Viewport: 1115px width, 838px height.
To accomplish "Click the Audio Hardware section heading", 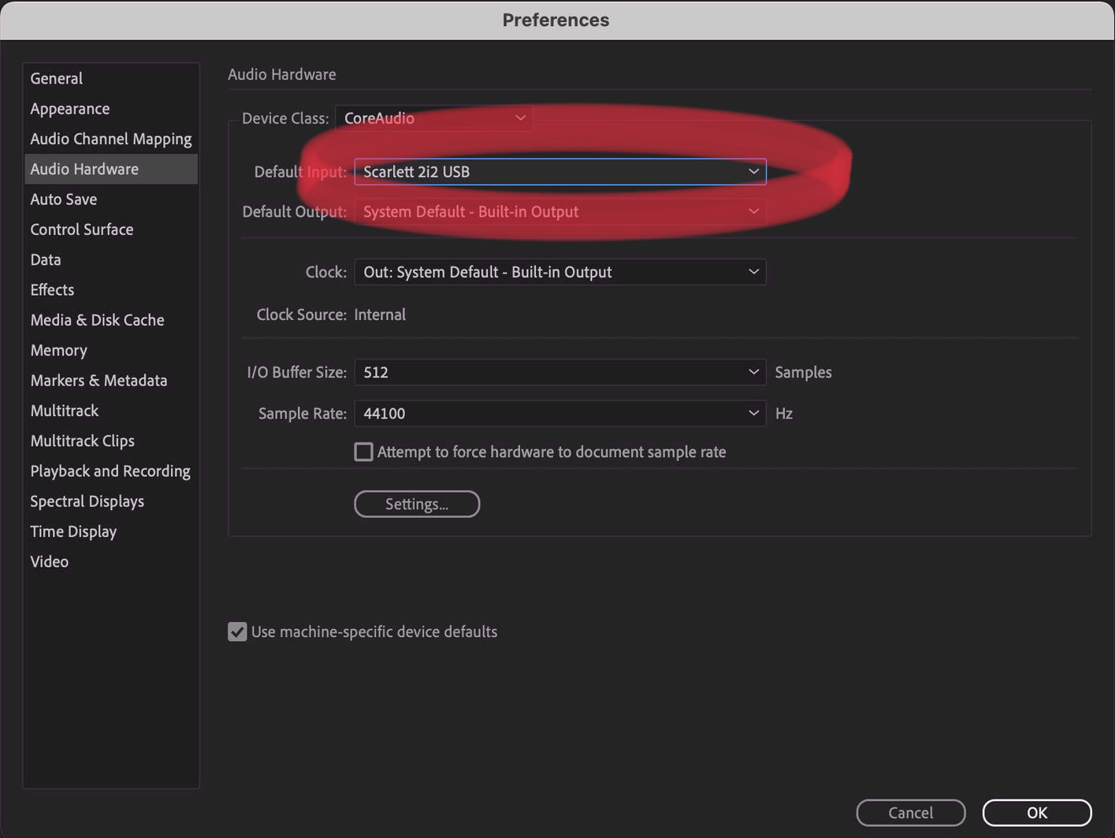I will (x=282, y=74).
